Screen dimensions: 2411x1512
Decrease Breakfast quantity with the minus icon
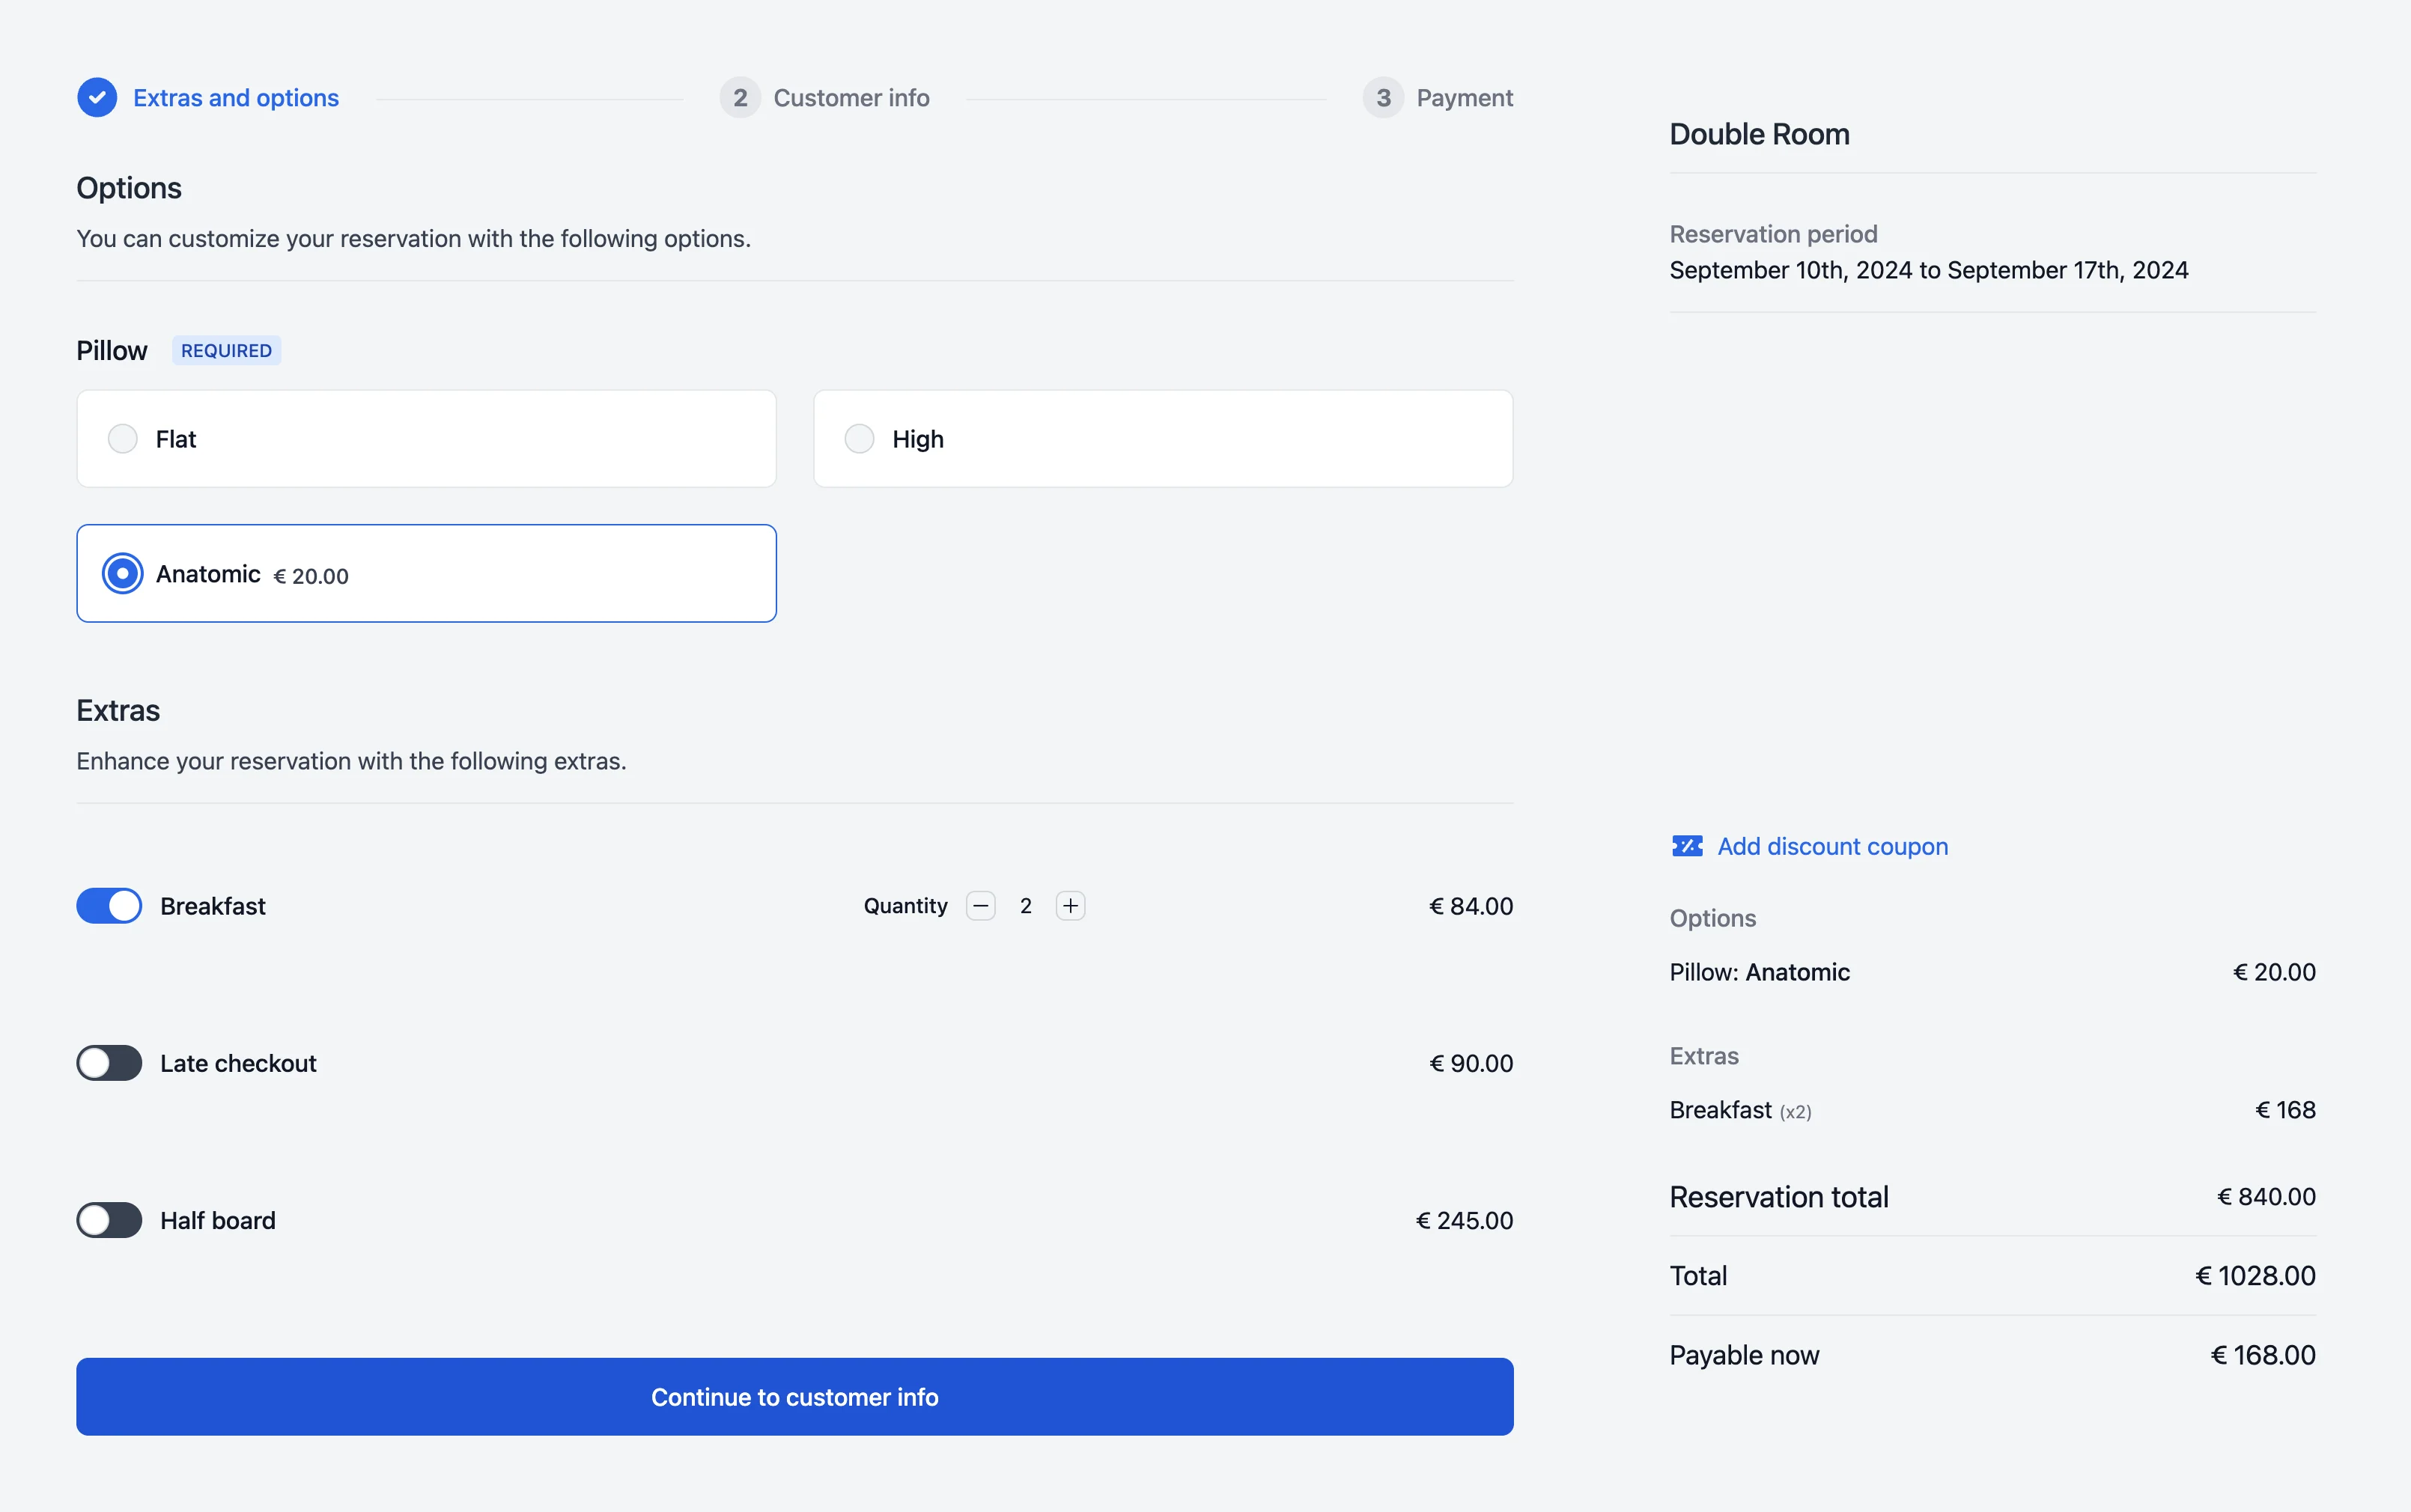coord(980,905)
